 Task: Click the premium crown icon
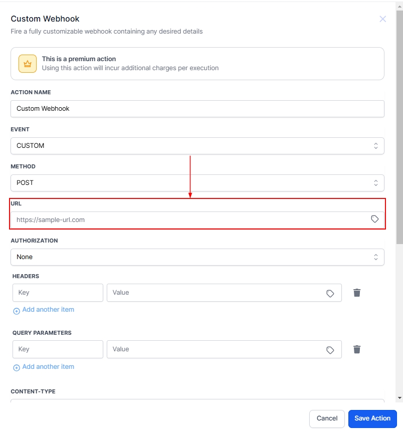(x=28, y=64)
